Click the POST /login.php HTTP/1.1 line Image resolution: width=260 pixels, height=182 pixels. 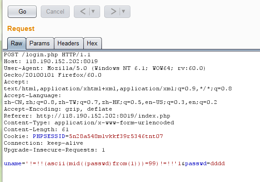[47, 54]
